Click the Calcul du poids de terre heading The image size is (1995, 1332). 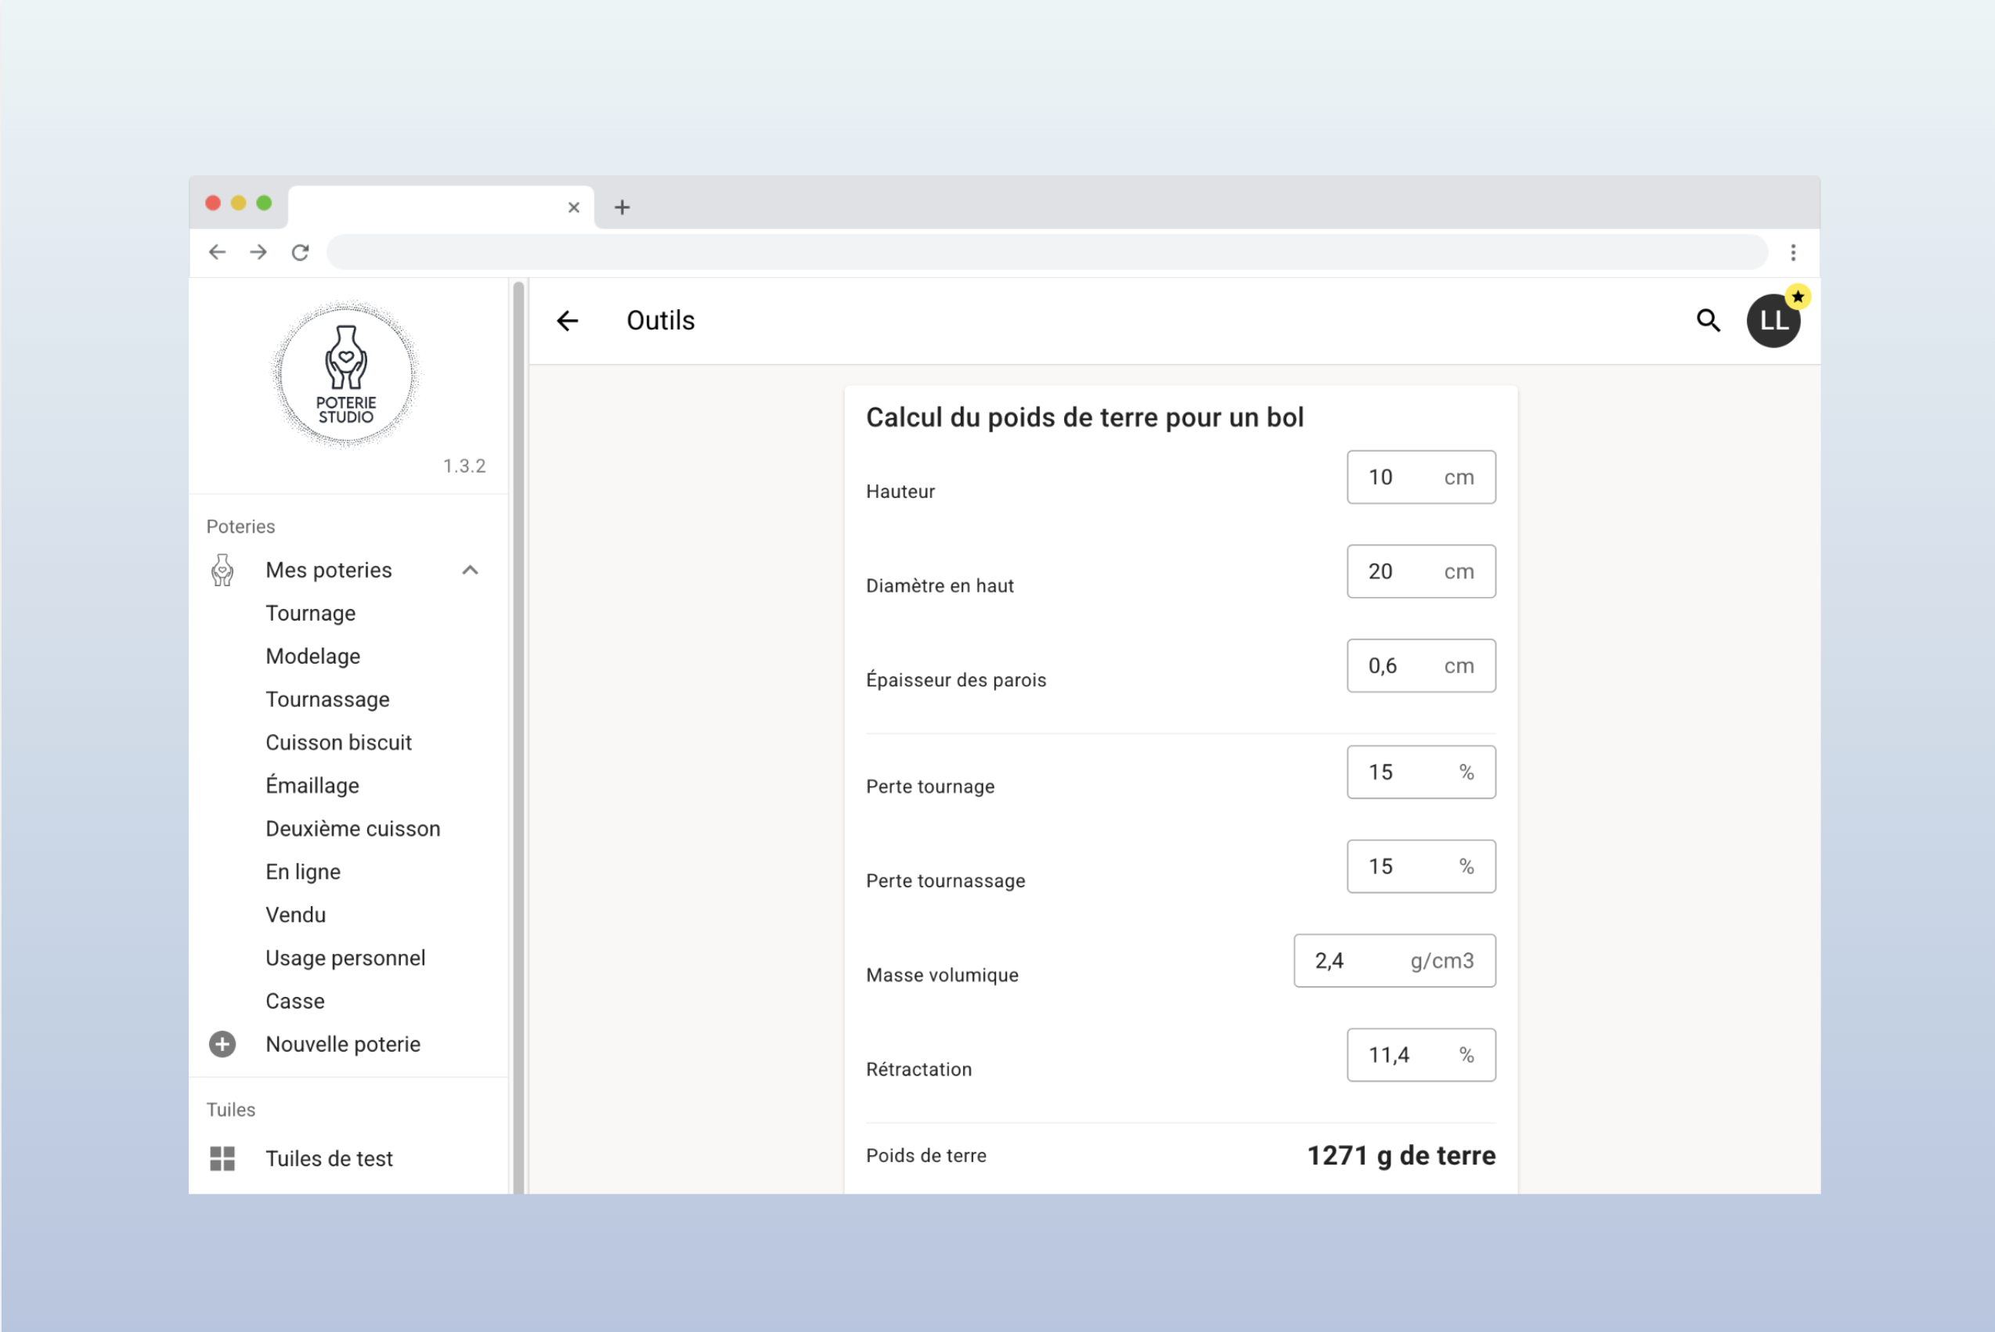click(x=1084, y=418)
